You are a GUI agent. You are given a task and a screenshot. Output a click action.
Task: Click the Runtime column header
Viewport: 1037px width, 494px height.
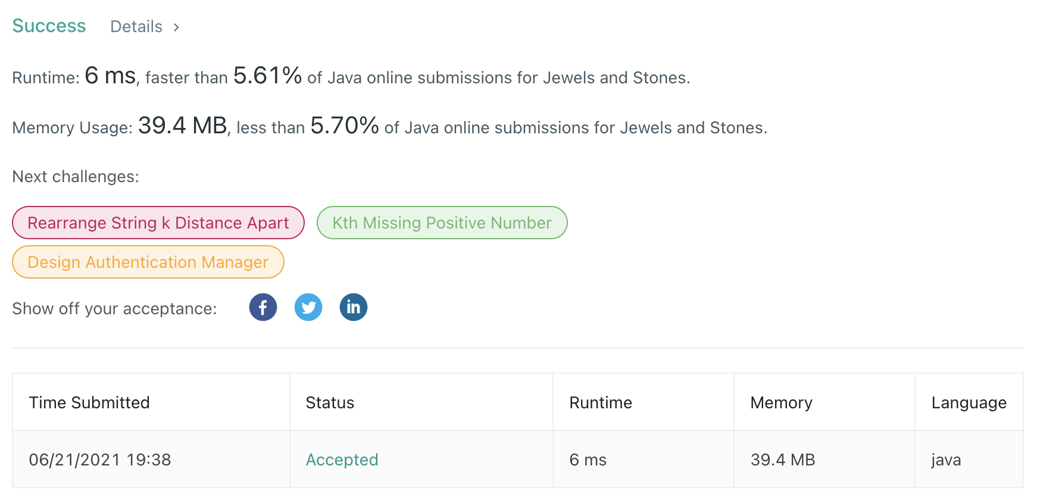tap(601, 403)
